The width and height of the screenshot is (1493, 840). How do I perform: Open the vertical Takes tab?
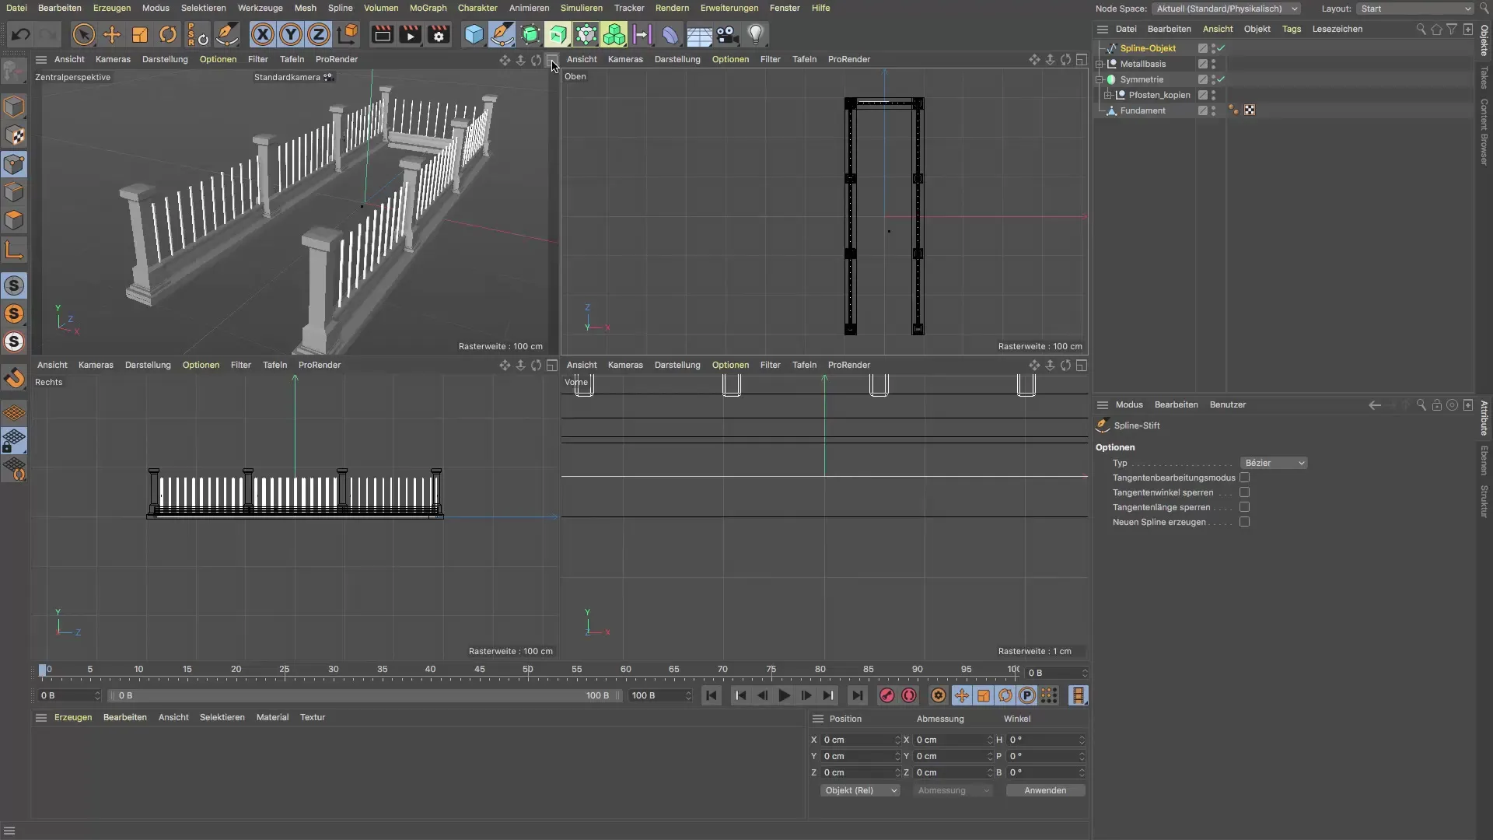point(1484,77)
